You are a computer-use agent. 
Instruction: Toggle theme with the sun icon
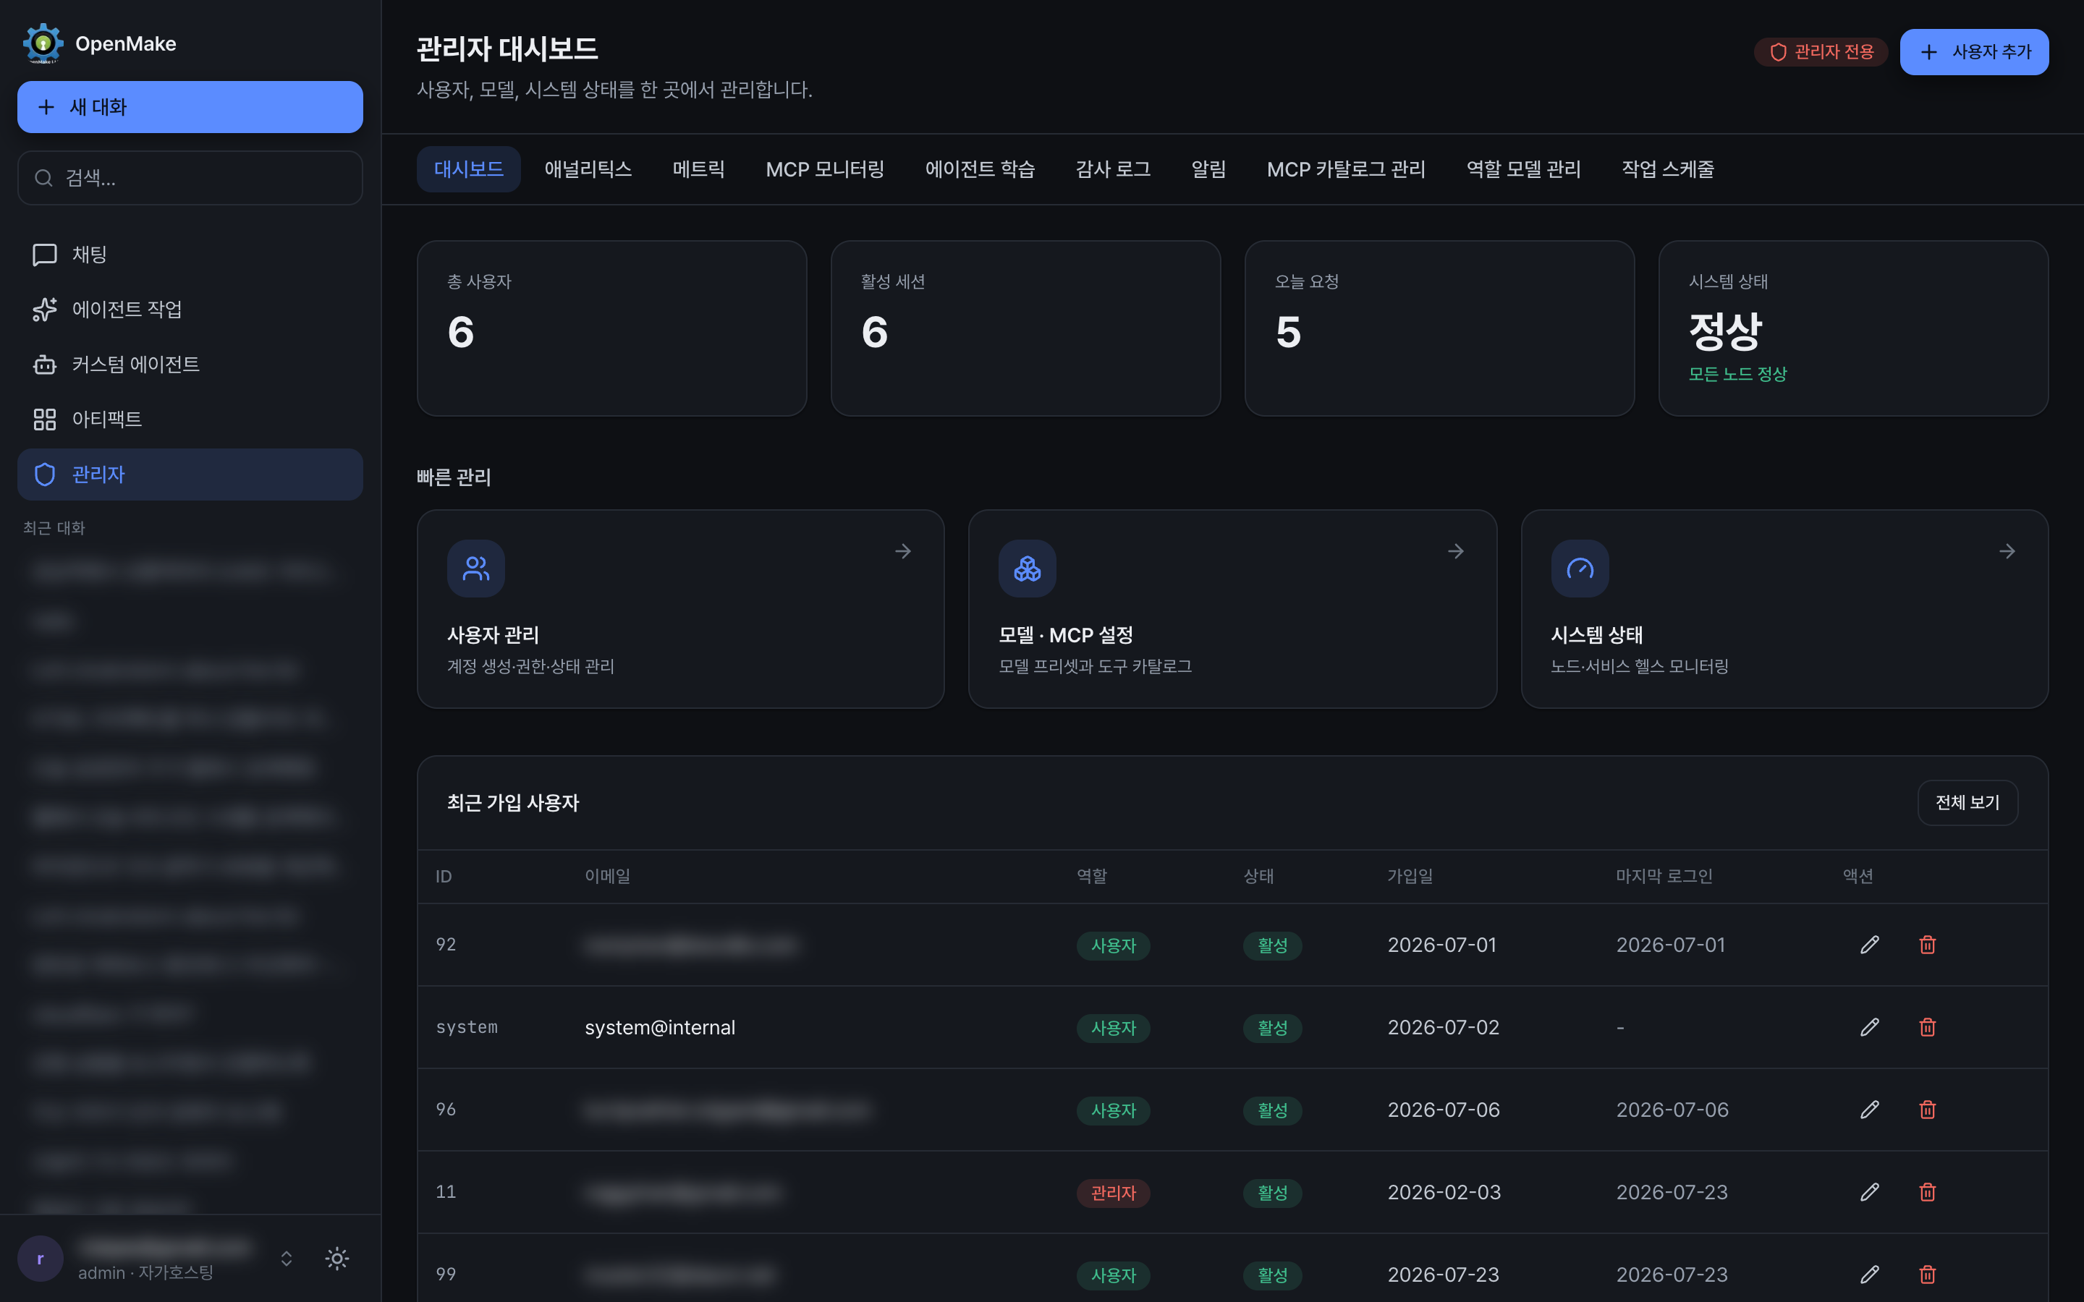[x=336, y=1259]
